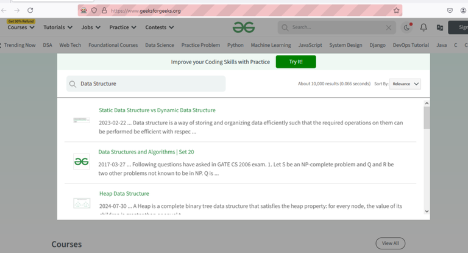
Task: Open thumbnail of Heap Data Structure result
Action: (x=82, y=203)
